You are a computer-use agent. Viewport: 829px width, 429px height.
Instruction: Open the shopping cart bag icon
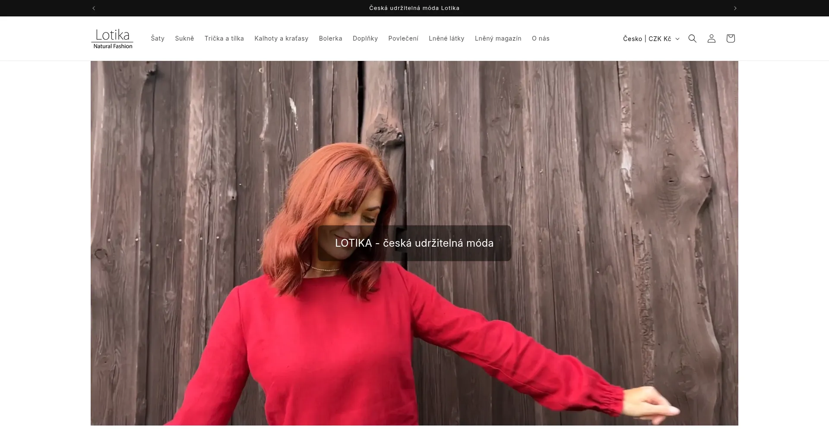click(730, 38)
